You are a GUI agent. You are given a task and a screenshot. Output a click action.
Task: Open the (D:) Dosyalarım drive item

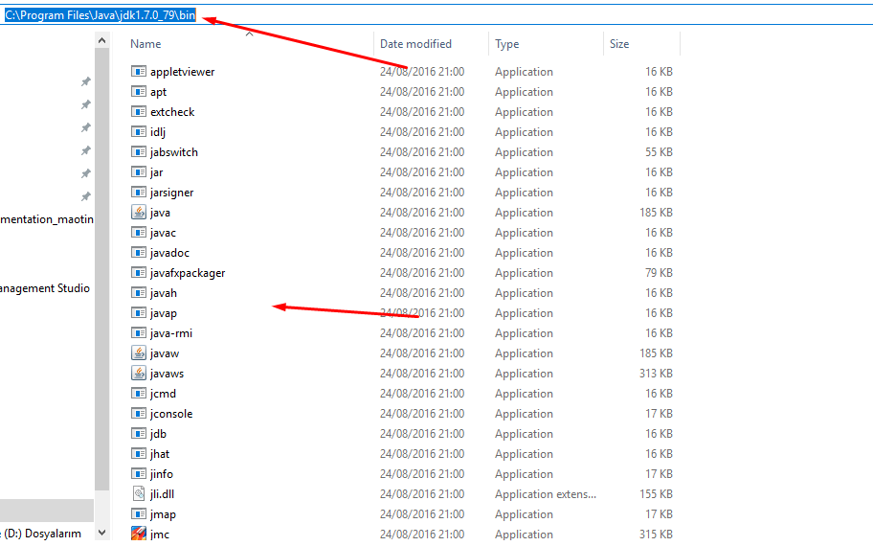[x=41, y=534]
